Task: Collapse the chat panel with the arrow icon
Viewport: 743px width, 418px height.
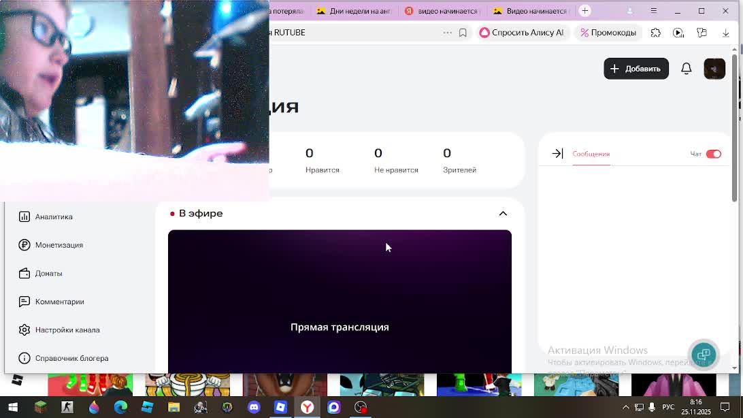Action: [557, 154]
